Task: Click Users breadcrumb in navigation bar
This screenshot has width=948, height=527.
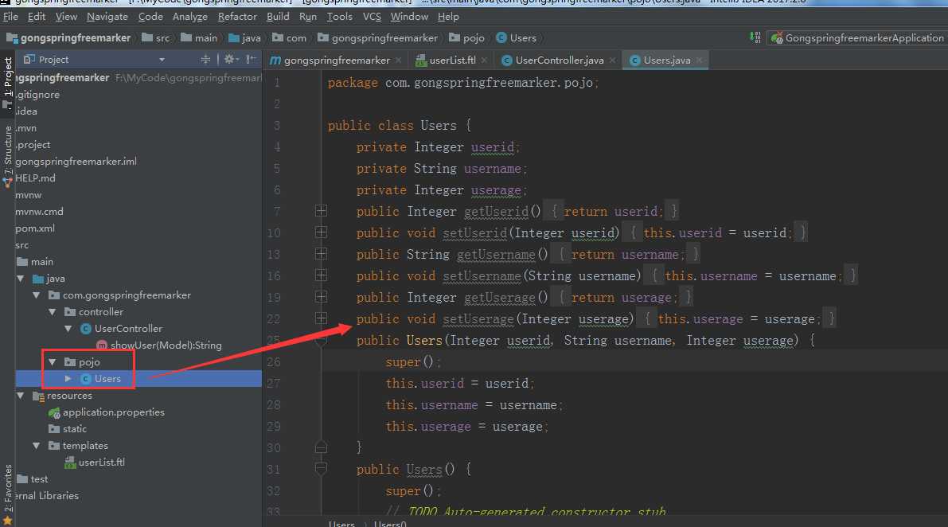Action: [x=517, y=38]
